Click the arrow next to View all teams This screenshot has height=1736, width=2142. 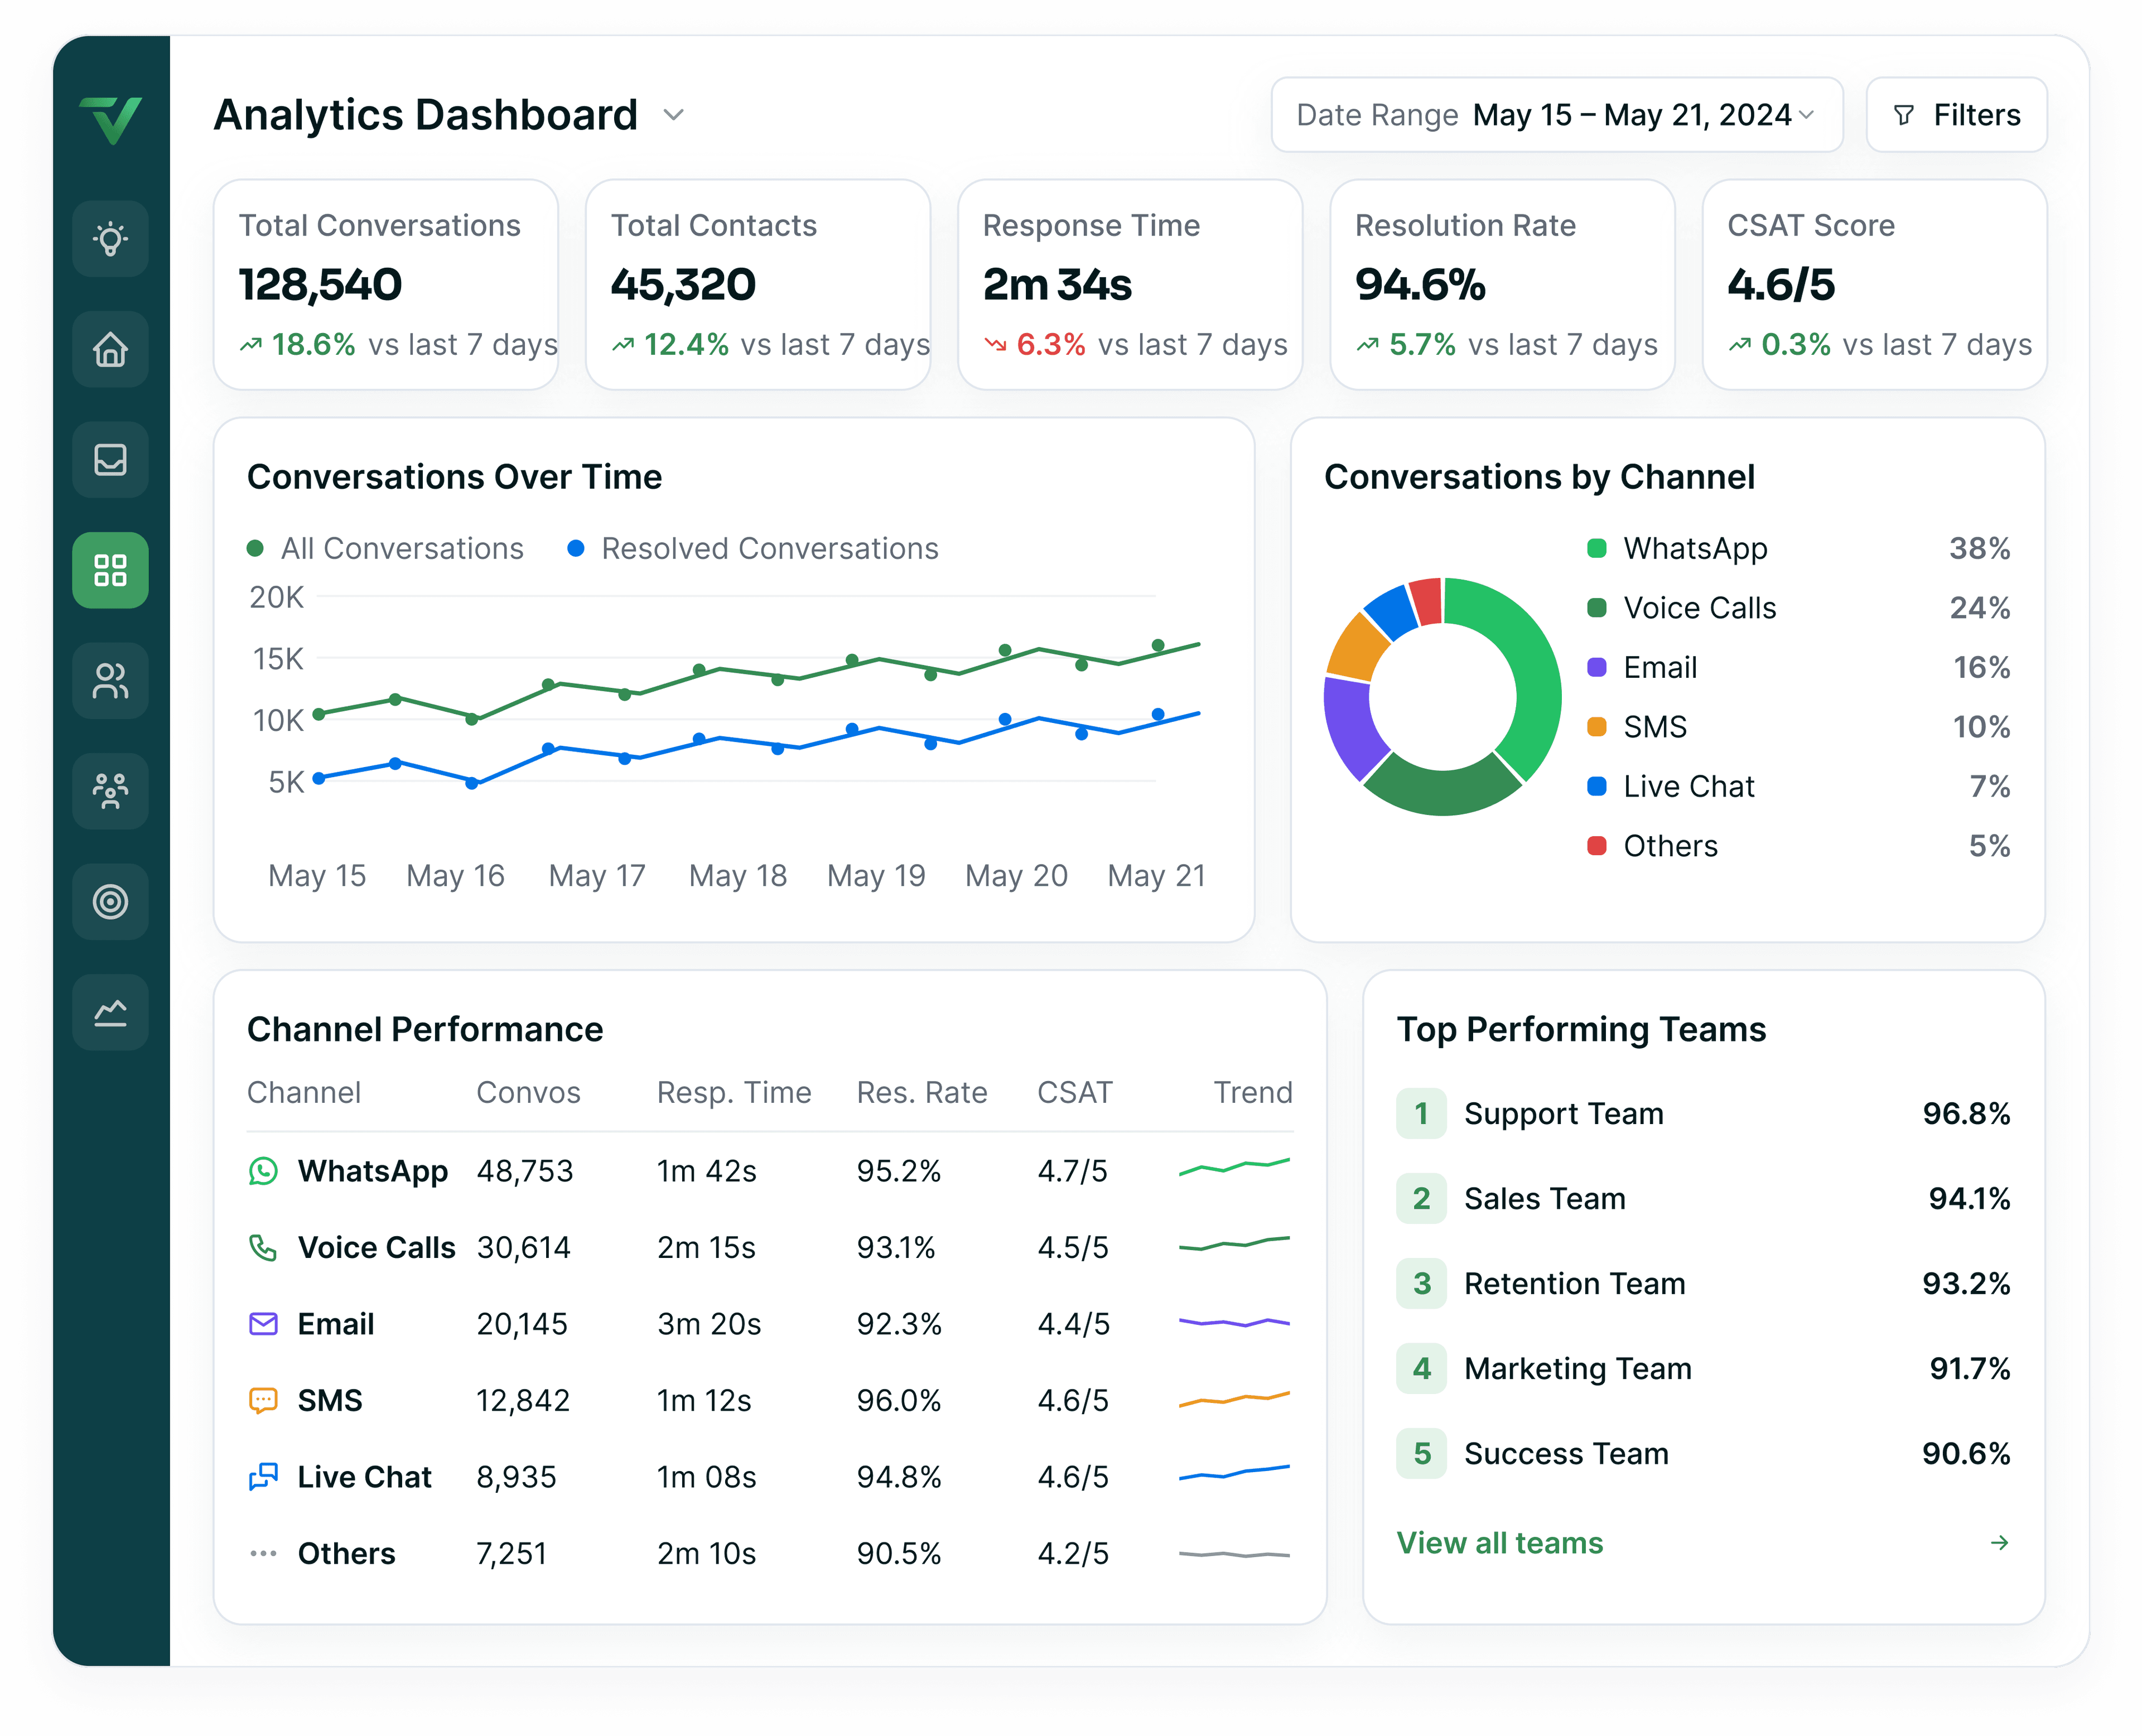point(2000,1543)
